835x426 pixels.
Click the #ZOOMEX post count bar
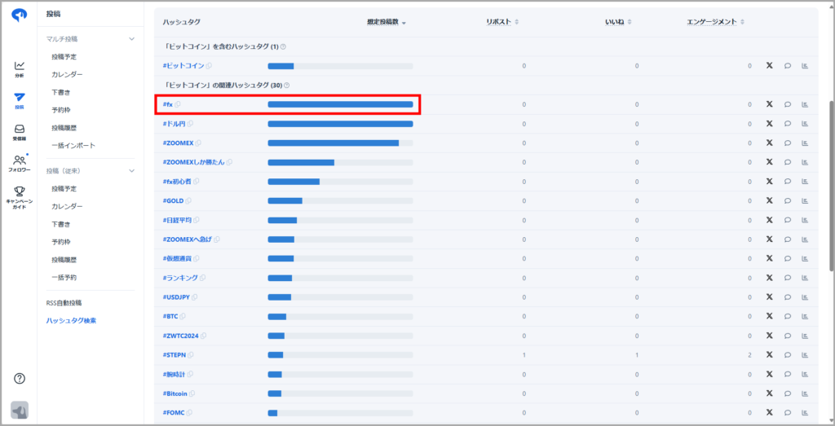point(340,143)
